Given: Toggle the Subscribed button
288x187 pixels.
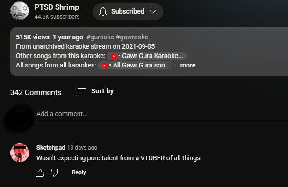Looking at the screenshot, I should pos(128,12).
